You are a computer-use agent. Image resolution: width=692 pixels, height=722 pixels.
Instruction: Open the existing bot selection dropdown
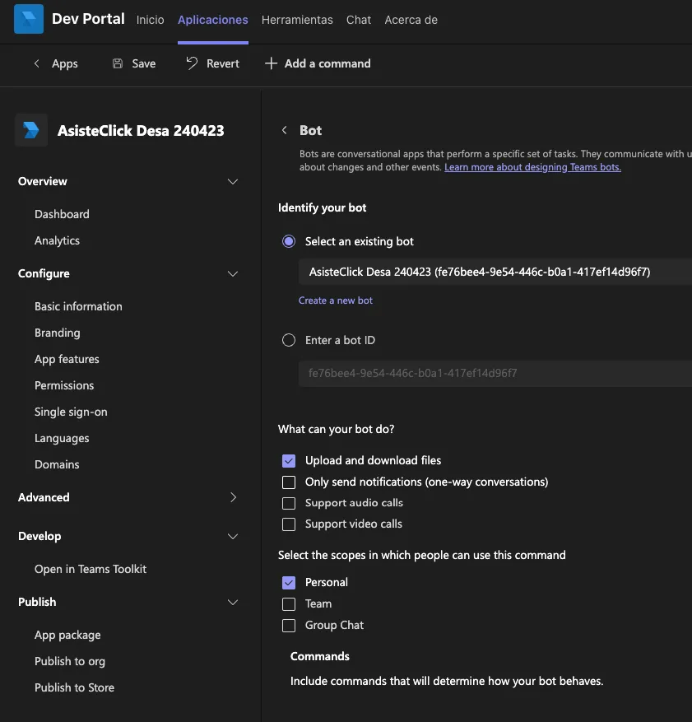(495, 272)
